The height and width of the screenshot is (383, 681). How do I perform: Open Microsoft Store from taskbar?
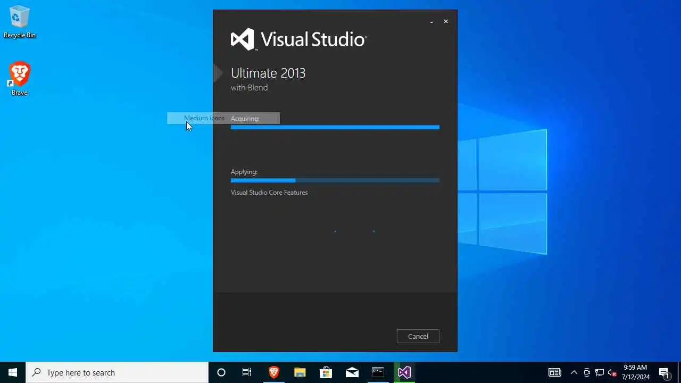click(x=326, y=372)
